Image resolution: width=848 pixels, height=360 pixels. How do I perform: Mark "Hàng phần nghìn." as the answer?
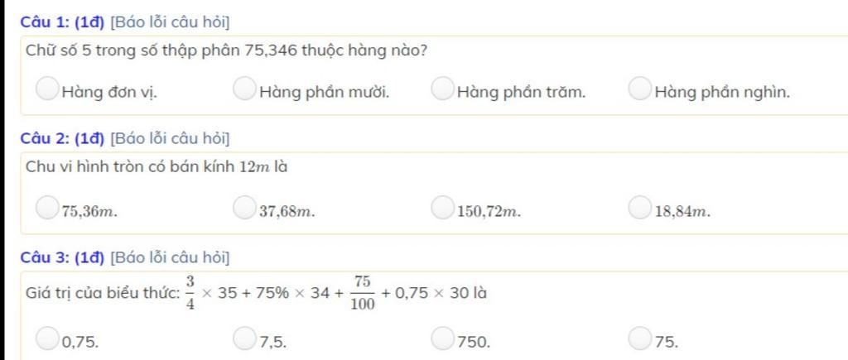pos(639,89)
